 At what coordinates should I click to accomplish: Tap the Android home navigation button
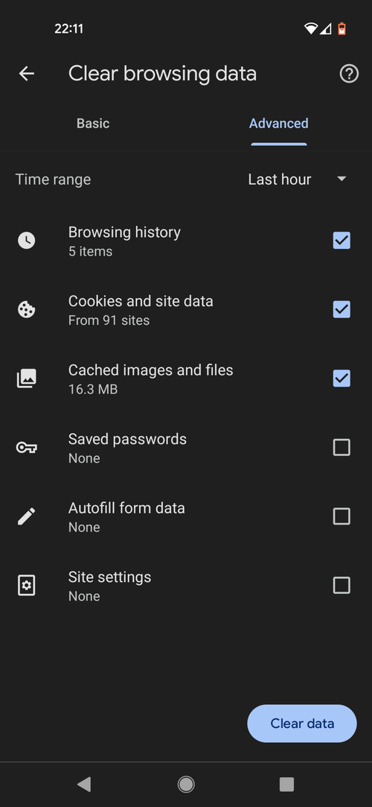pos(186,785)
